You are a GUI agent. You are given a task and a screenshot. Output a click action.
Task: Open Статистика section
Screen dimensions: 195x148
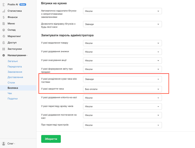pyautogui.click(x=15, y=11)
